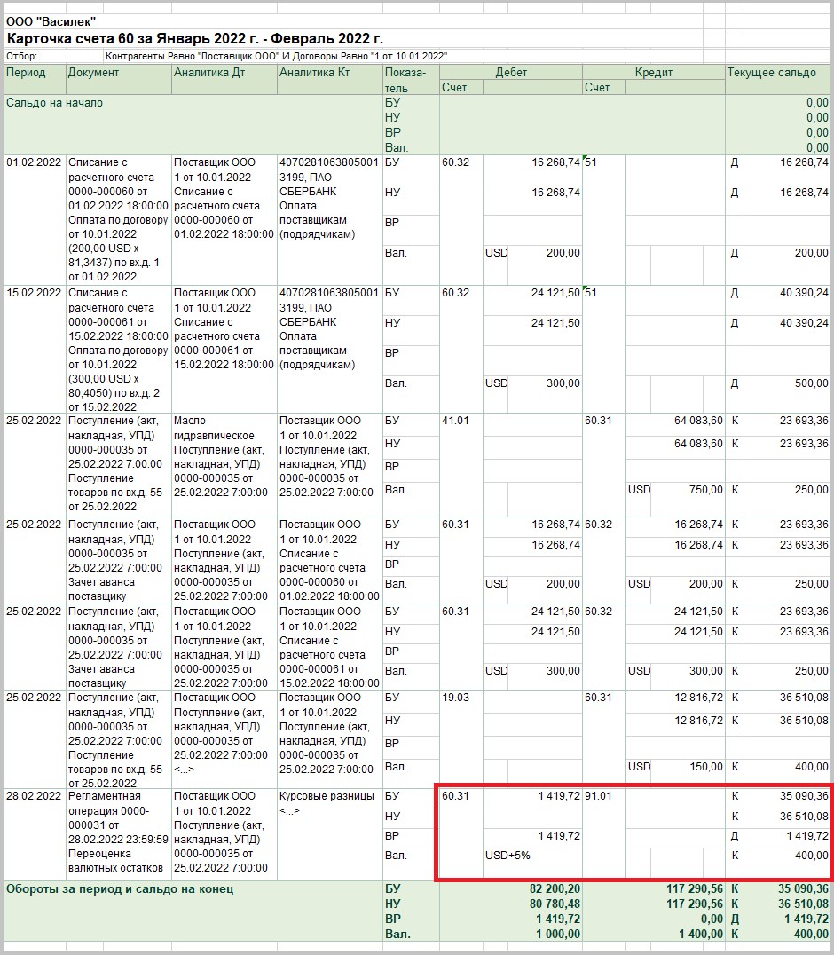Image resolution: width=834 pixels, height=955 pixels.
Task: Click the "Дебет" column header
Action: coord(511,73)
